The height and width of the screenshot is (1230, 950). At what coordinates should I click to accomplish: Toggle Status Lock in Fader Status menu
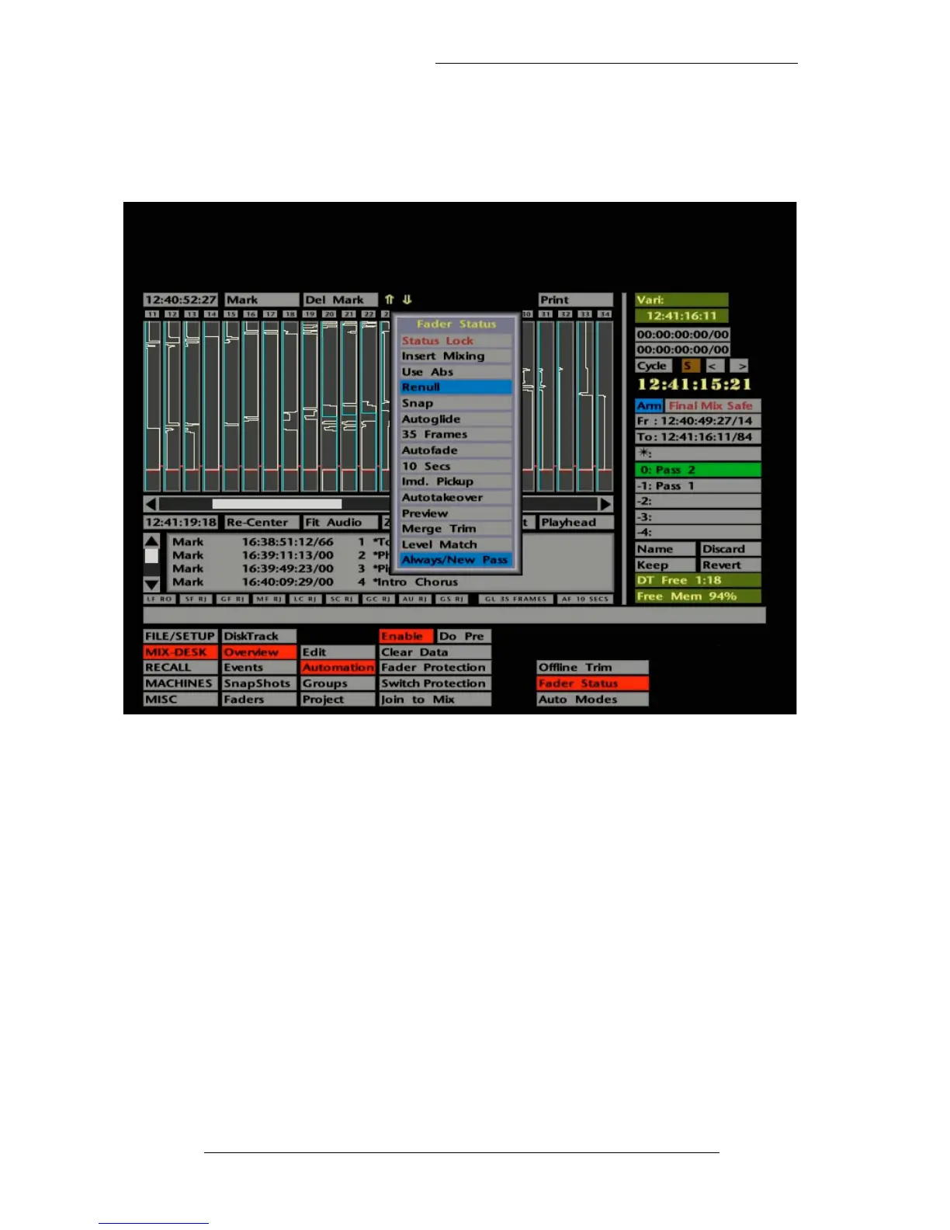(x=456, y=340)
